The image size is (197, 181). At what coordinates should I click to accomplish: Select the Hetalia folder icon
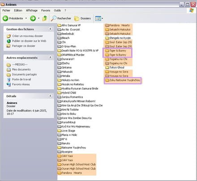point(60,76)
